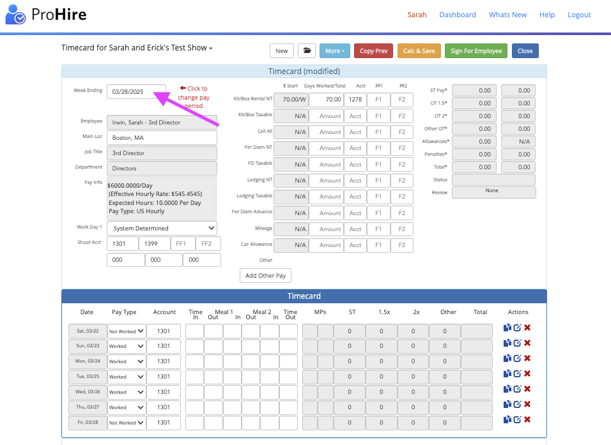Click Lodging NT F2 field
The width and height of the screenshot is (611, 445).
click(402, 180)
